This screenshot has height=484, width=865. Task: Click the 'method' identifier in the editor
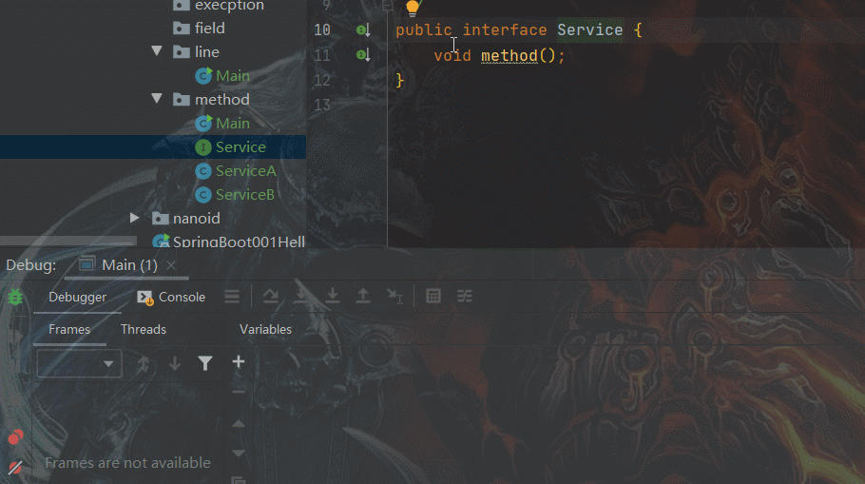[509, 56]
